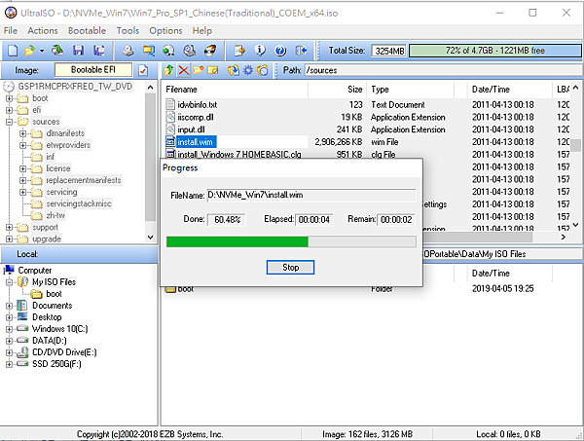Expand the servicing folder node

point(23,192)
